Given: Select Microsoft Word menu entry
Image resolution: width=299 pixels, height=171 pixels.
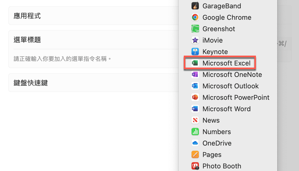Looking at the screenshot, I should coord(228,109).
